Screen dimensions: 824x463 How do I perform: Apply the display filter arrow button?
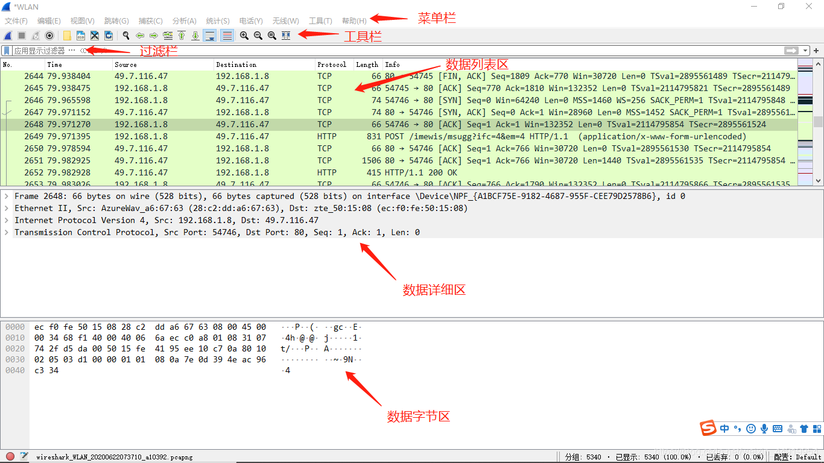coord(791,51)
